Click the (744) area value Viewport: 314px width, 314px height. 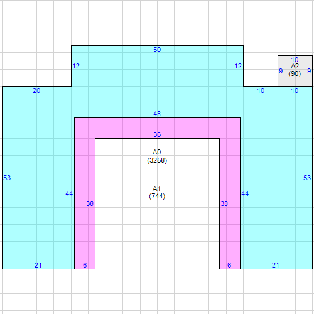(x=157, y=197)
